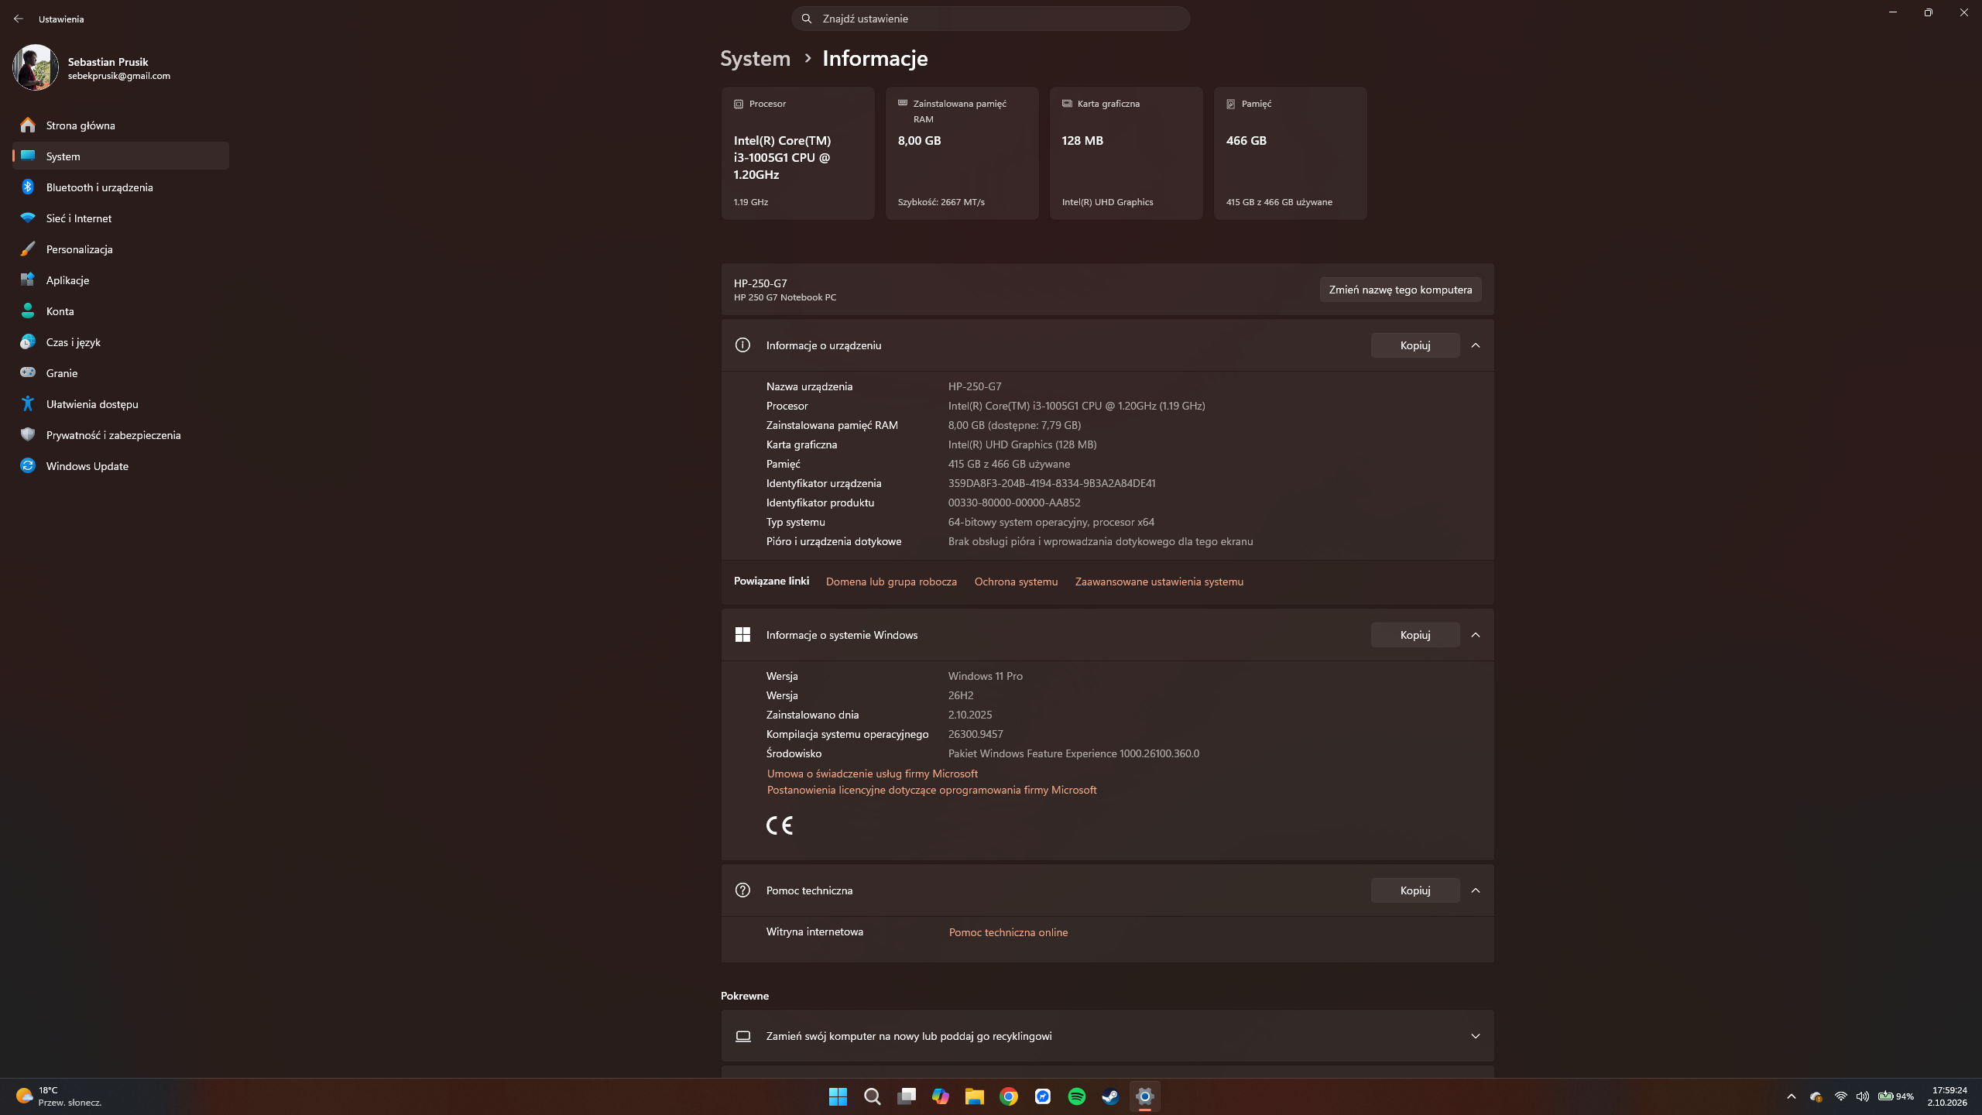Expand Zamień swój komputer na nowy section

click(x=1107, y=1036)
